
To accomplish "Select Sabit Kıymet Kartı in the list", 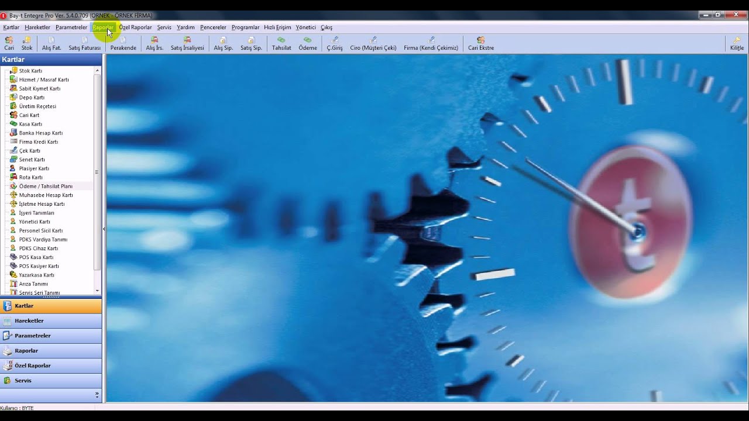I will [40, 89].
